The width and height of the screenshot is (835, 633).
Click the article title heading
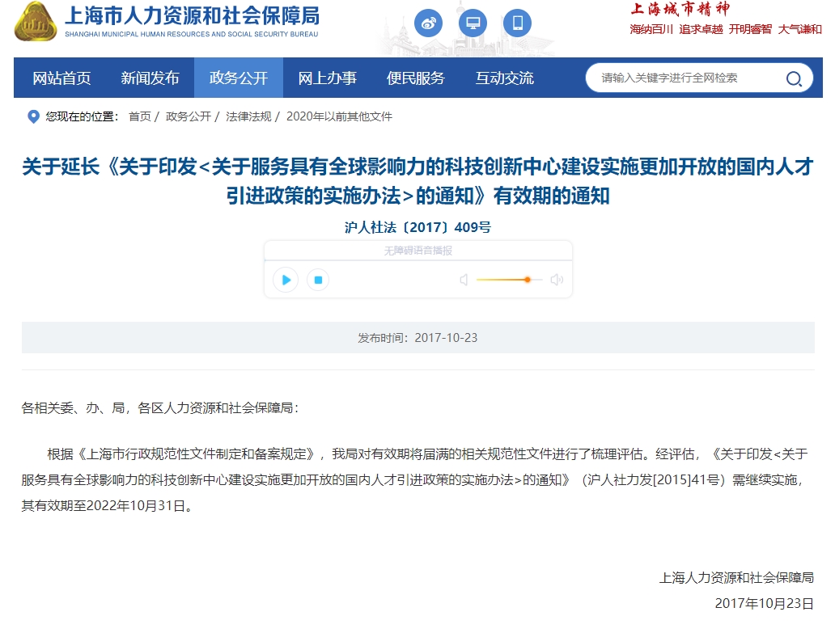pyautogui.click(x=418, y=181)
